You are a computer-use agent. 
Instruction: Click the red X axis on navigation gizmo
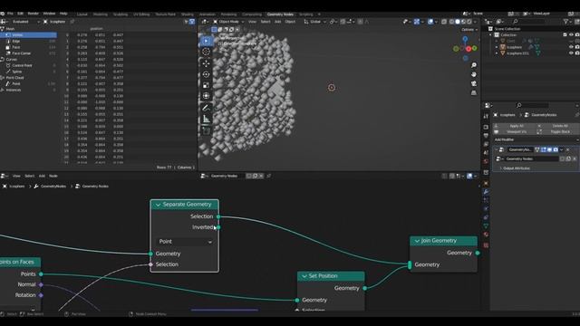click(x=469, y=48)
